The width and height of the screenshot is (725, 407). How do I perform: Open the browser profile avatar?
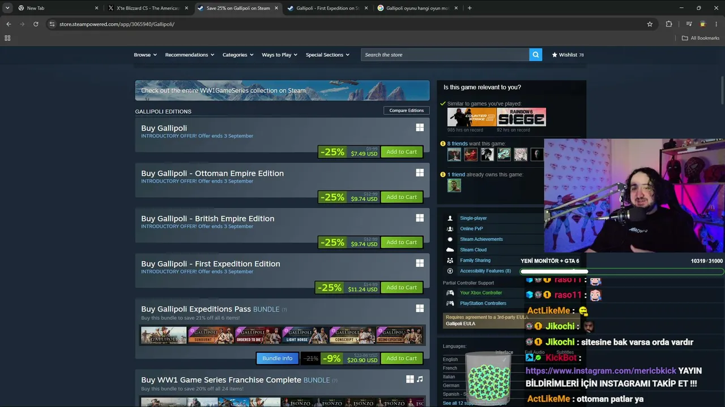703,24
